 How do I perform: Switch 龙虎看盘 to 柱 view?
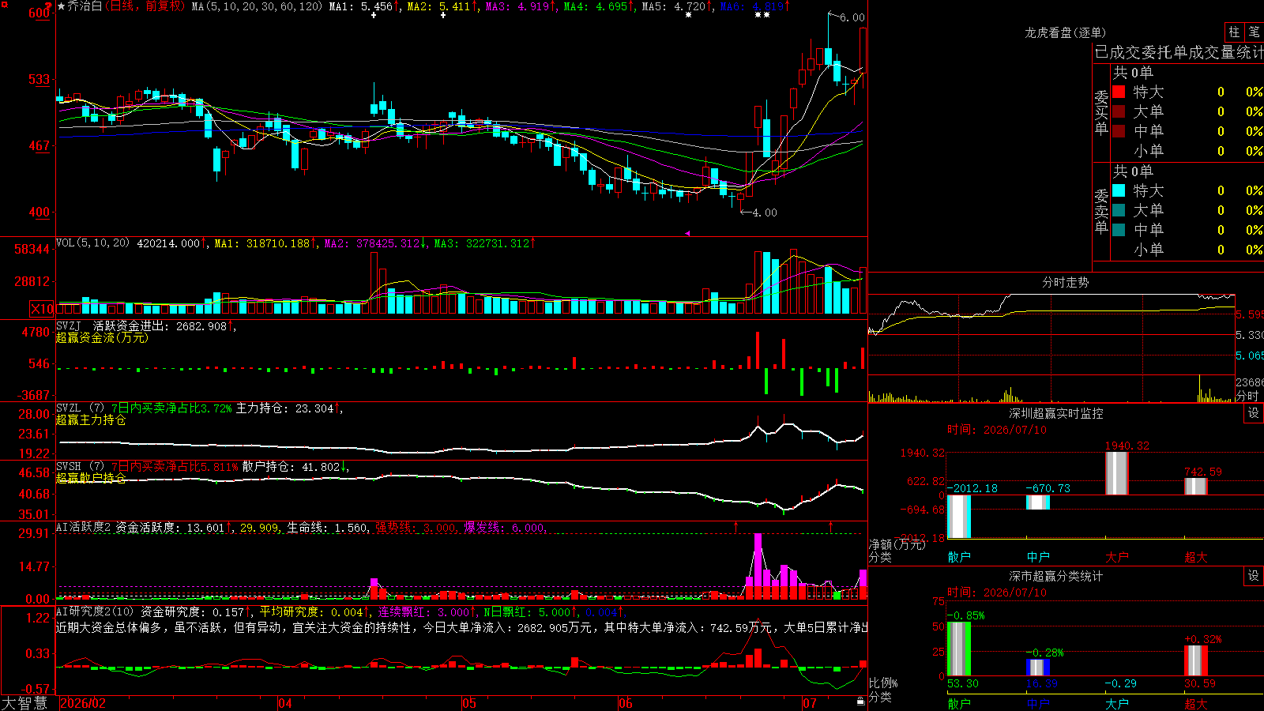(1234, 32)
